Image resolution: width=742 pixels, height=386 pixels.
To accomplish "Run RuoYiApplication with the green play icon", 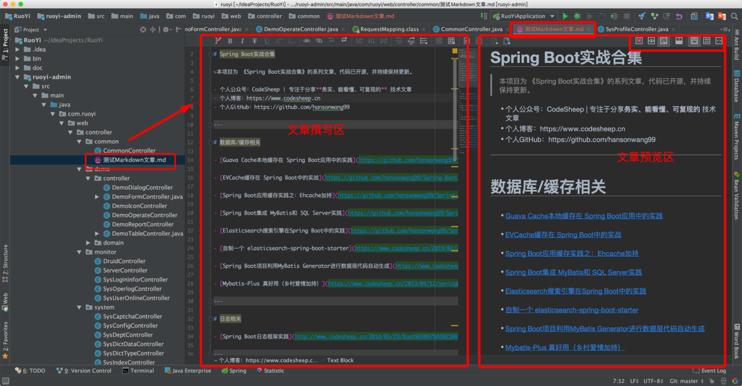I will [x=565, y=16].
